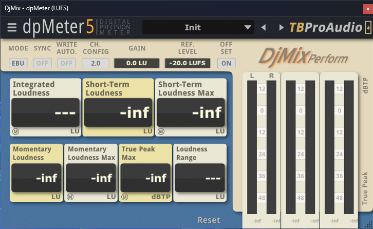Select the Momentary Loudness Max -inf display

point(91,178)
